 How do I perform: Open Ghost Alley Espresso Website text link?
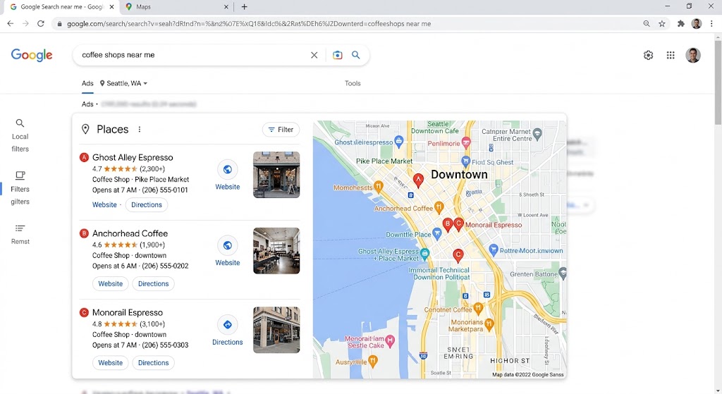click(104, 205)
